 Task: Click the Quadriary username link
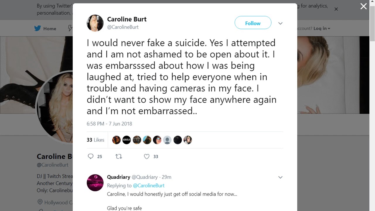pos(118,177)
